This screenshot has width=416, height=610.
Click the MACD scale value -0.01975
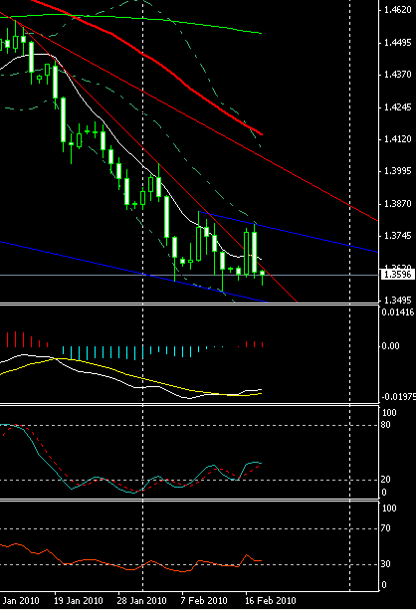398,397
